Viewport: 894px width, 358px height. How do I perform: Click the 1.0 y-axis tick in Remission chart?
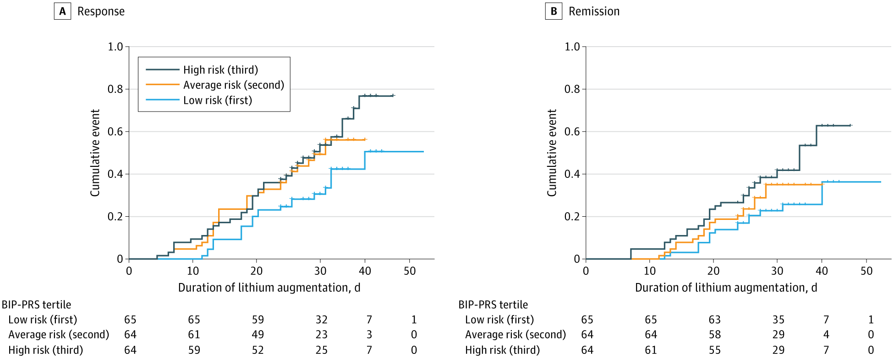572,47
